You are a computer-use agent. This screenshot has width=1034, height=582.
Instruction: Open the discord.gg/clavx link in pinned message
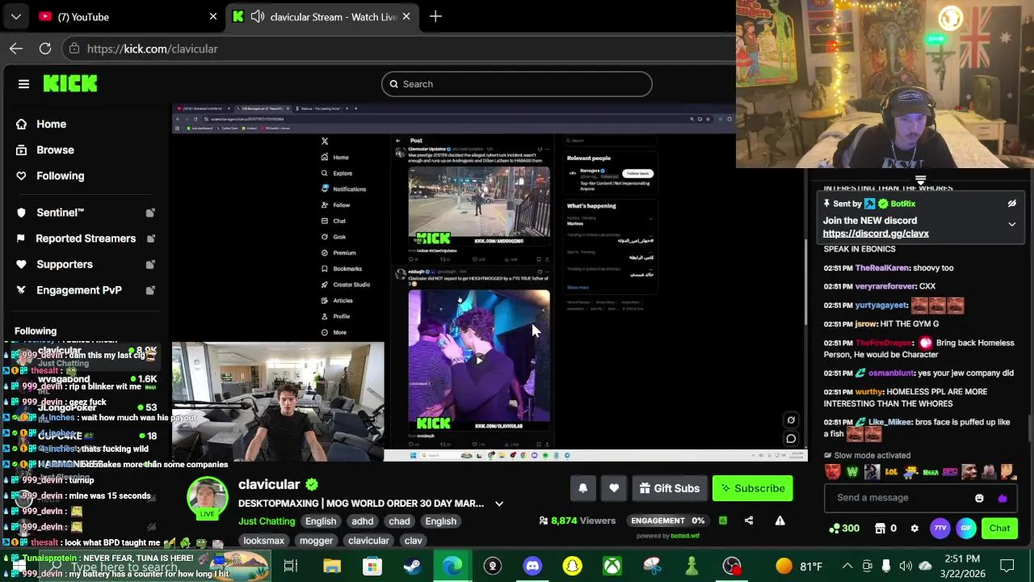click(x=876, y=234)
